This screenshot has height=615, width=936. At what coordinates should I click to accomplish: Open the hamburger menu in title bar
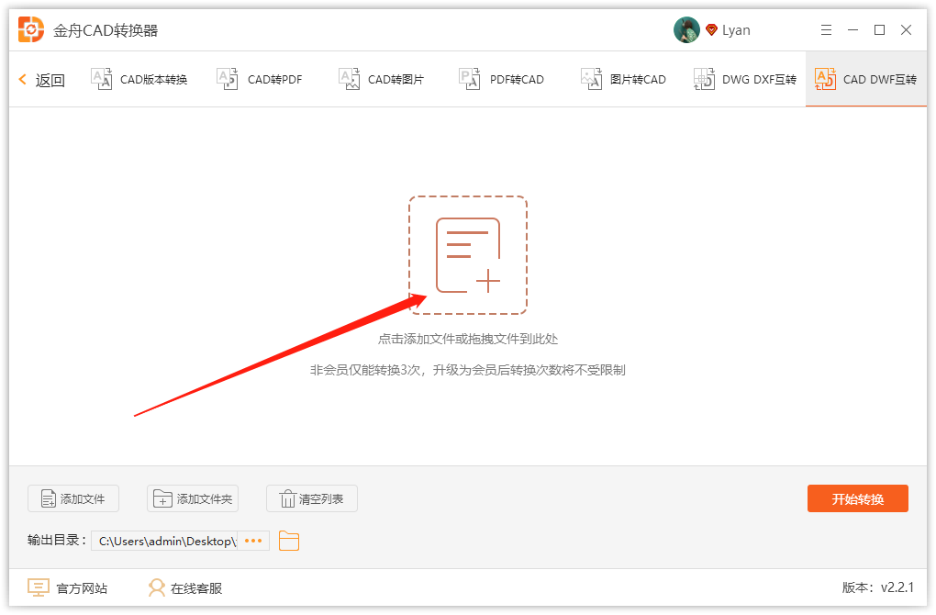(825, 29)
